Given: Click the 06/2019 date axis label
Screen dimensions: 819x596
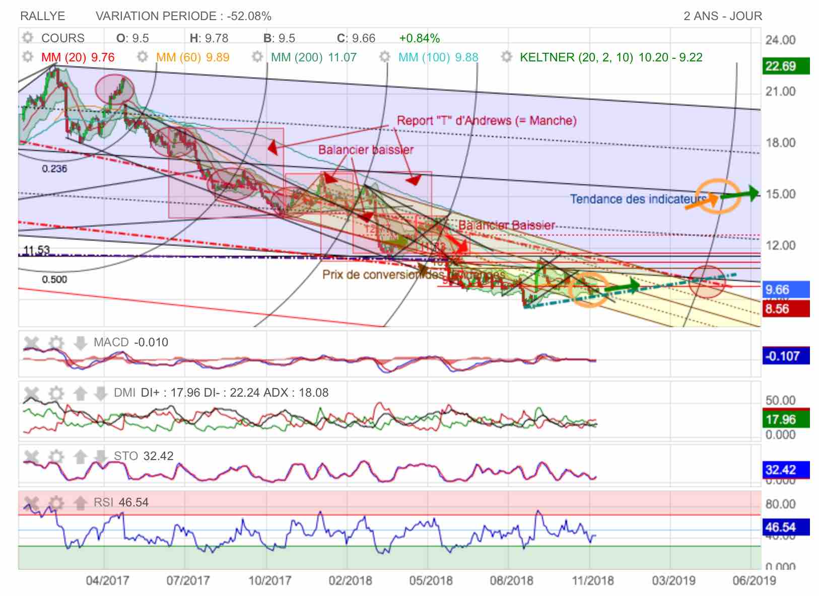Looking at the screenshot, I should (754, 580).
